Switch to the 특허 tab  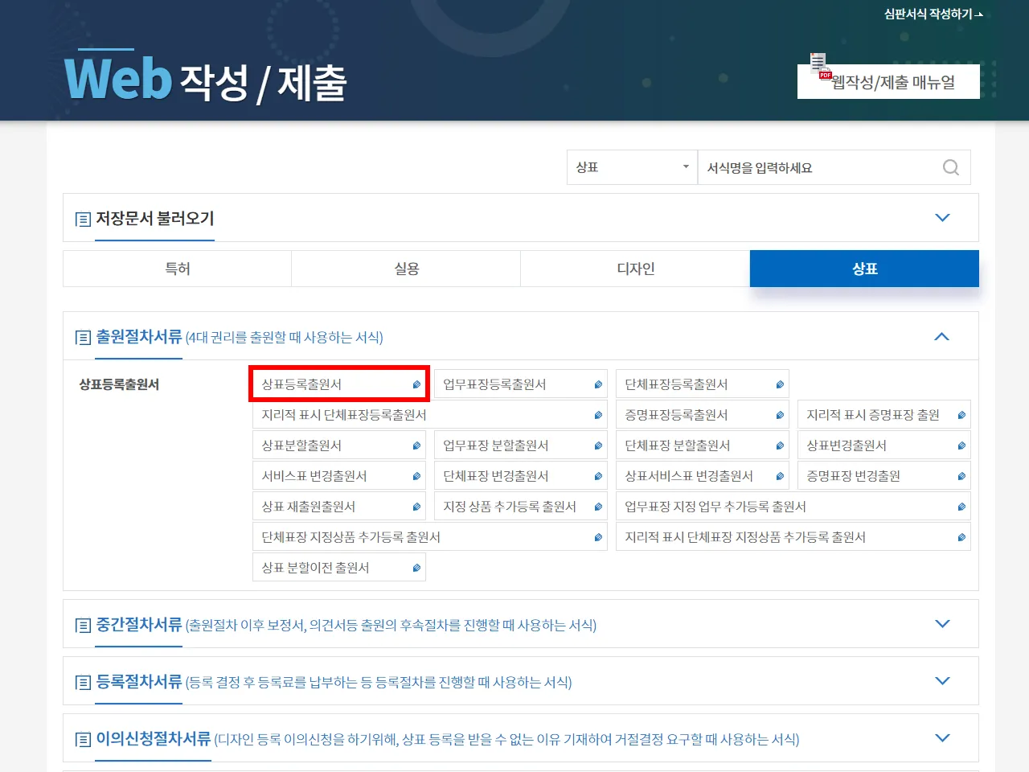178,269
